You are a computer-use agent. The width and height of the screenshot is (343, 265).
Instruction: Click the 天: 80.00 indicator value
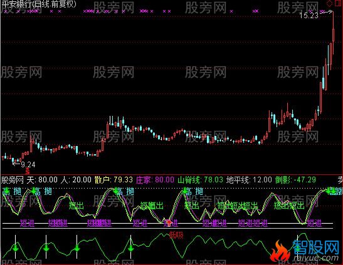pos(42,180)
